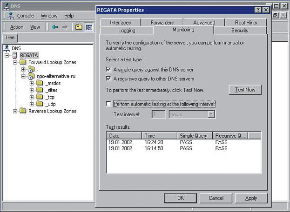The image size is (290, 212).
Task: Click the _msdcs folder icon
Action: [40, 83]
